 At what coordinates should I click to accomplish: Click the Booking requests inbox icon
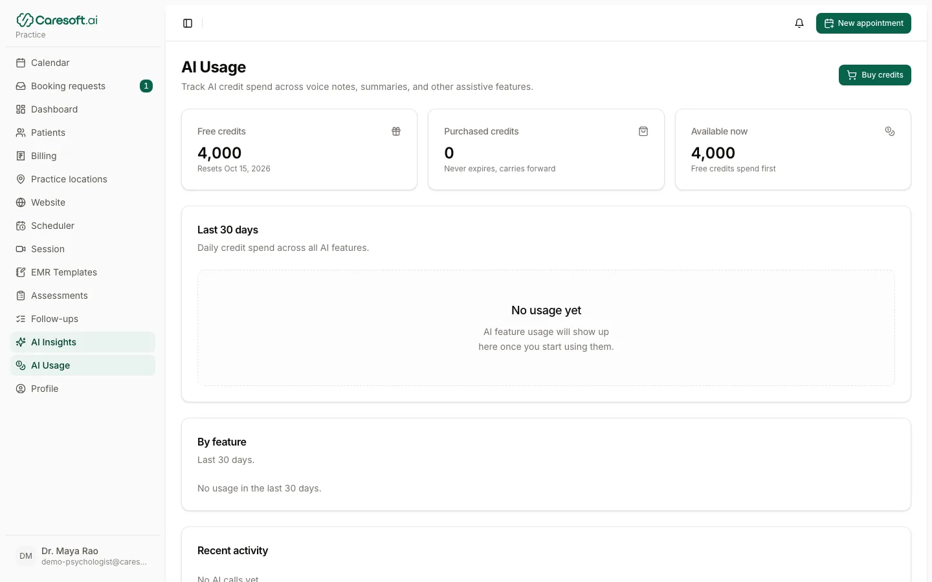pos(21,86)
